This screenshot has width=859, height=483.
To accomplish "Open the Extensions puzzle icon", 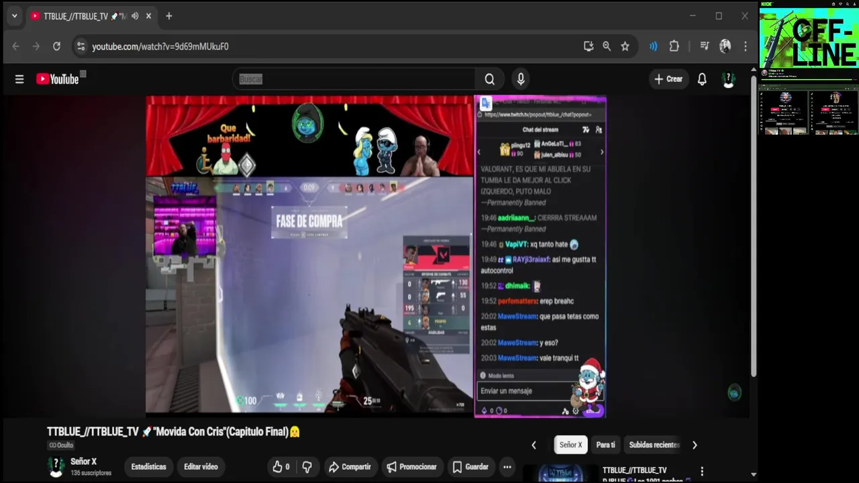I will point(674,46).
